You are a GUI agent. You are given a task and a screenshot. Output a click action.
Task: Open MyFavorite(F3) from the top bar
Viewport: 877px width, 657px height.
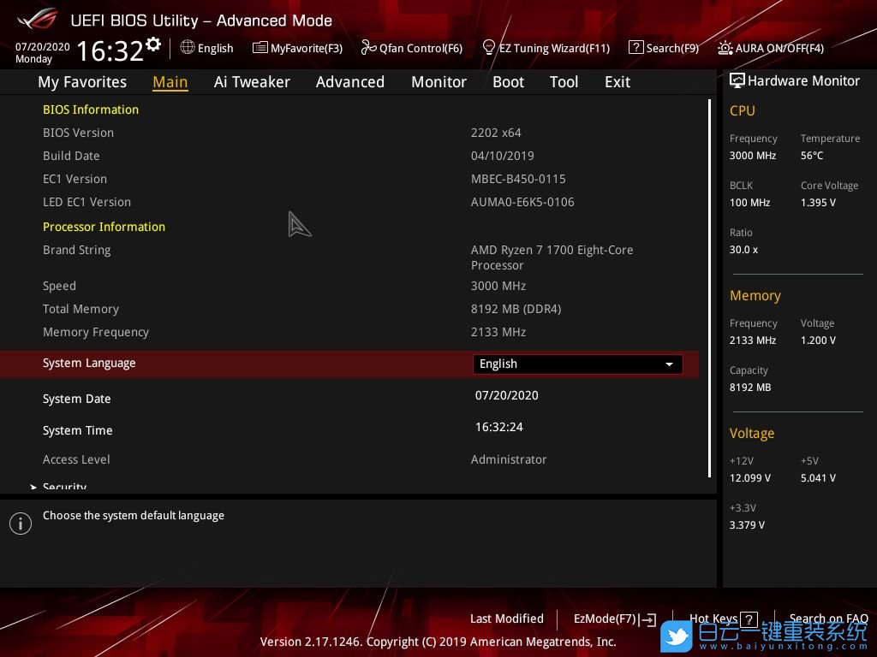tap(297, 48)
